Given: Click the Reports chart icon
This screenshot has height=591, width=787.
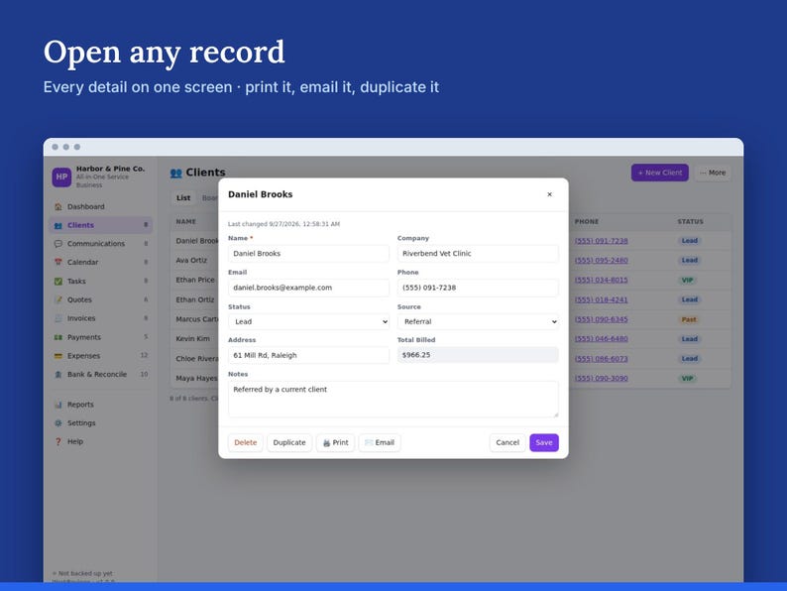Looking at the screenshot, I should pos(58,405).
